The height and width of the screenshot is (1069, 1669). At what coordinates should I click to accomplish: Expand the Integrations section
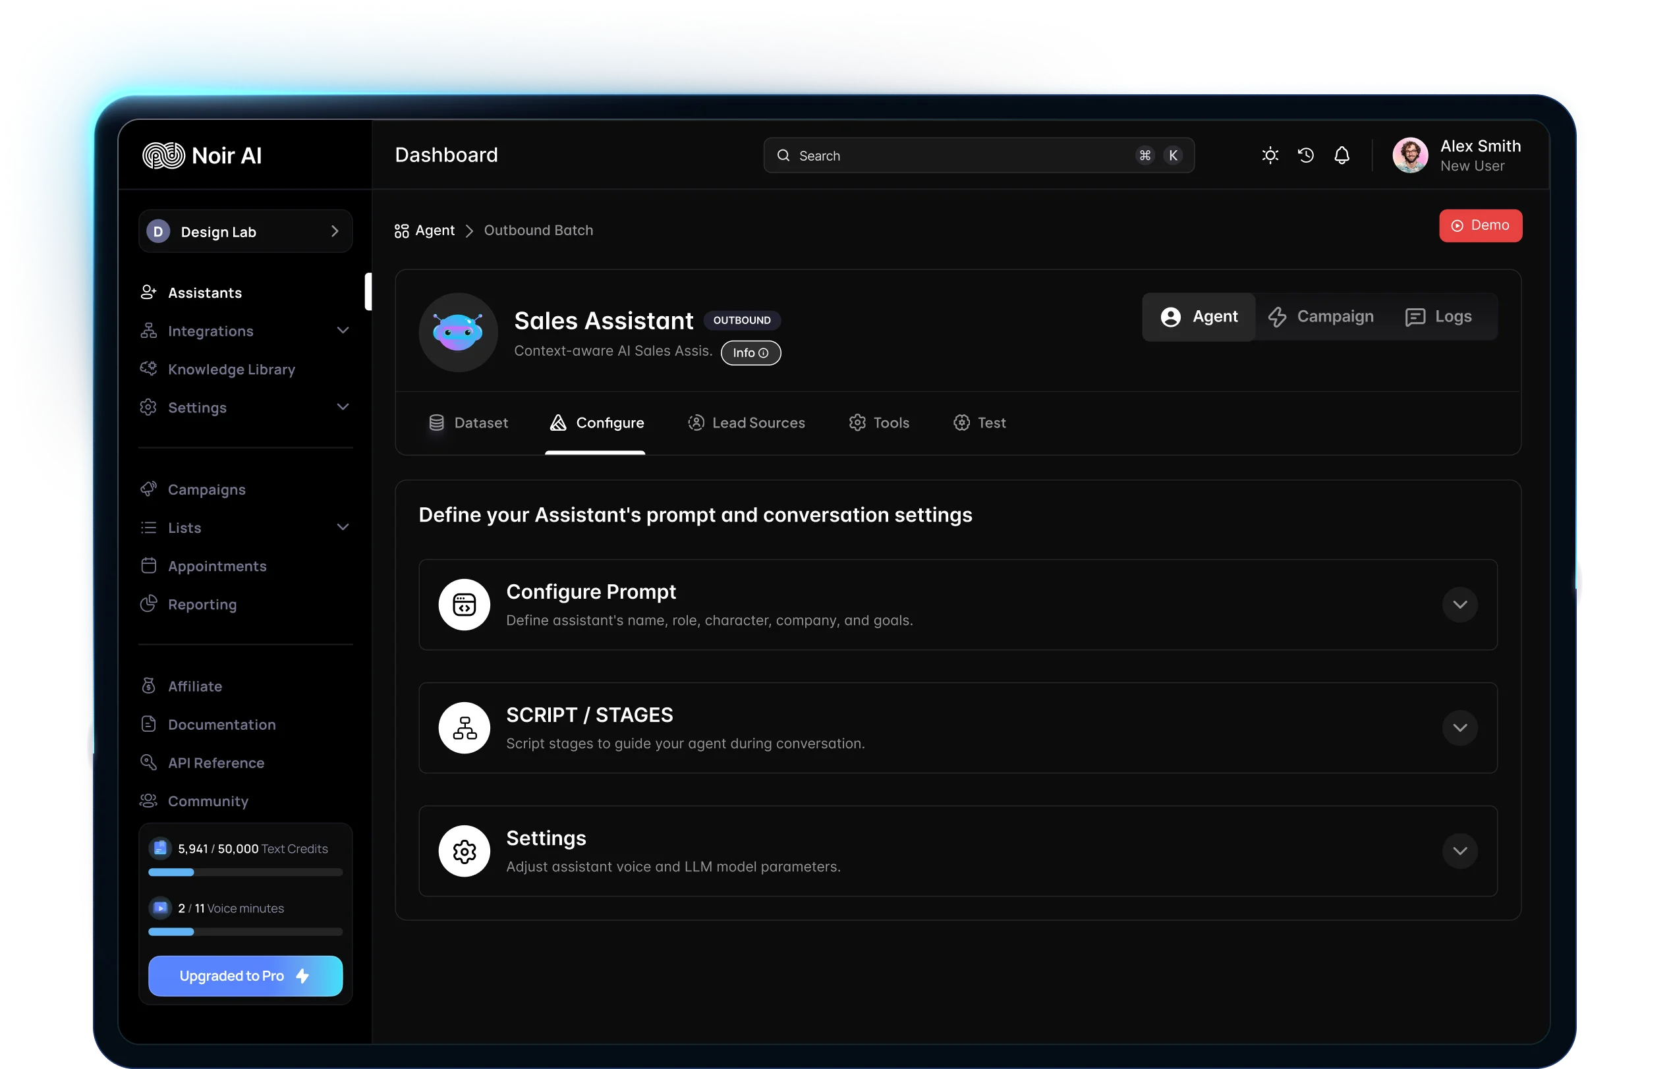click(x=344, y=331)
